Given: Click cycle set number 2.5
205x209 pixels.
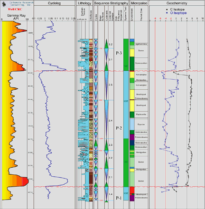Looking at the screenshot, I should tap(111, 85).
